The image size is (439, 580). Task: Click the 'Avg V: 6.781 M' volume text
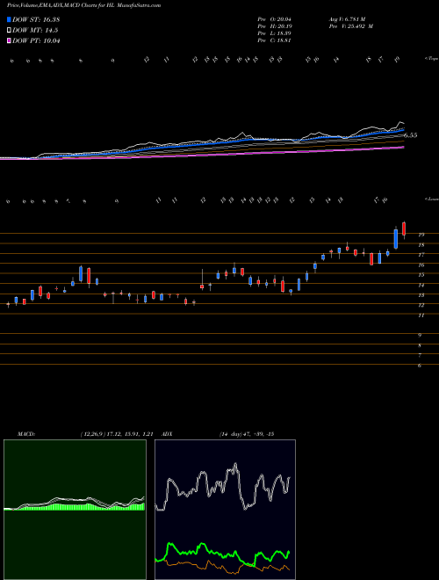346,19
